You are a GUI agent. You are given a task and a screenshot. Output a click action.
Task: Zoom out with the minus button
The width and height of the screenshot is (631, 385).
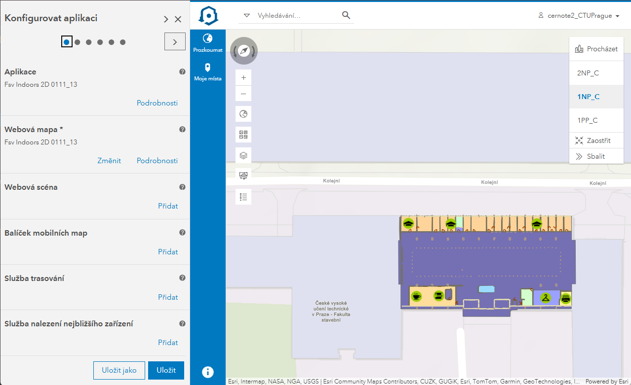(243, 94)
